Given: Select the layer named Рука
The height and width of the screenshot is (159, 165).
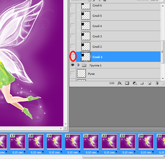Looking at the screenshot, I should click(x=91, y=74).
